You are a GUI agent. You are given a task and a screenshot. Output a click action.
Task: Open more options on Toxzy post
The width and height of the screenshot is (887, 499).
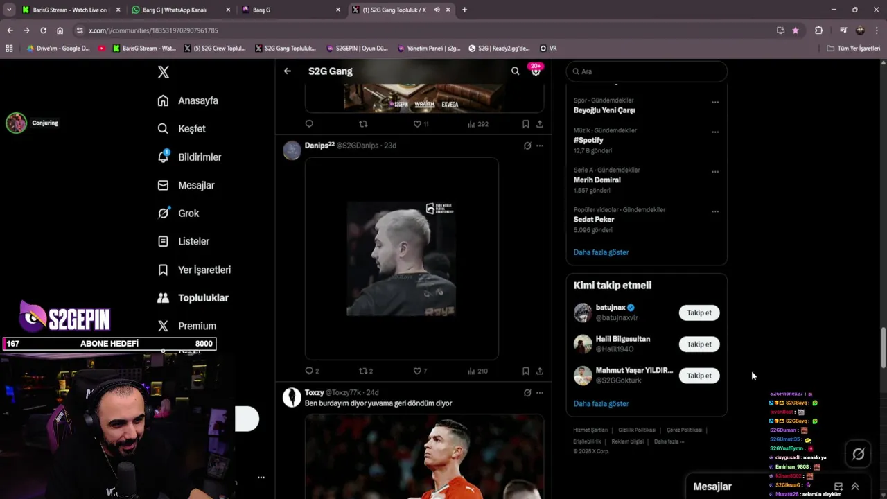pos(540,392)
